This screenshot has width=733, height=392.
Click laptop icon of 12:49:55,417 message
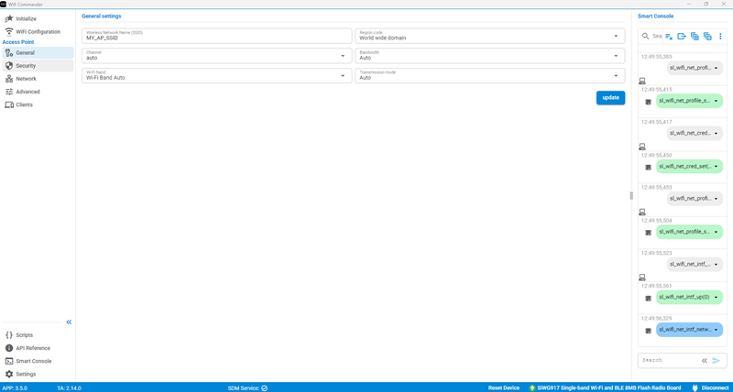click(x=642, y=147)
